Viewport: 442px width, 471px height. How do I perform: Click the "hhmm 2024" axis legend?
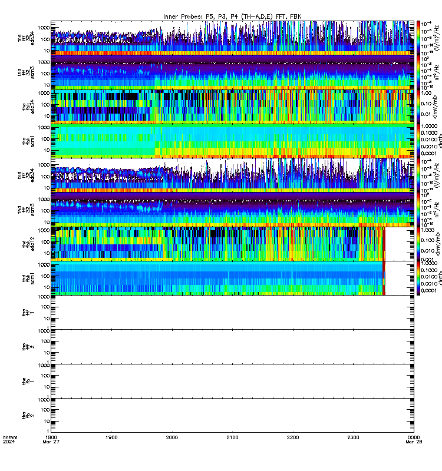click(10, 439)
